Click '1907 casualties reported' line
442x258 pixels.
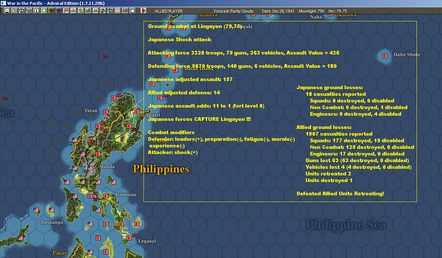[339, 134]
